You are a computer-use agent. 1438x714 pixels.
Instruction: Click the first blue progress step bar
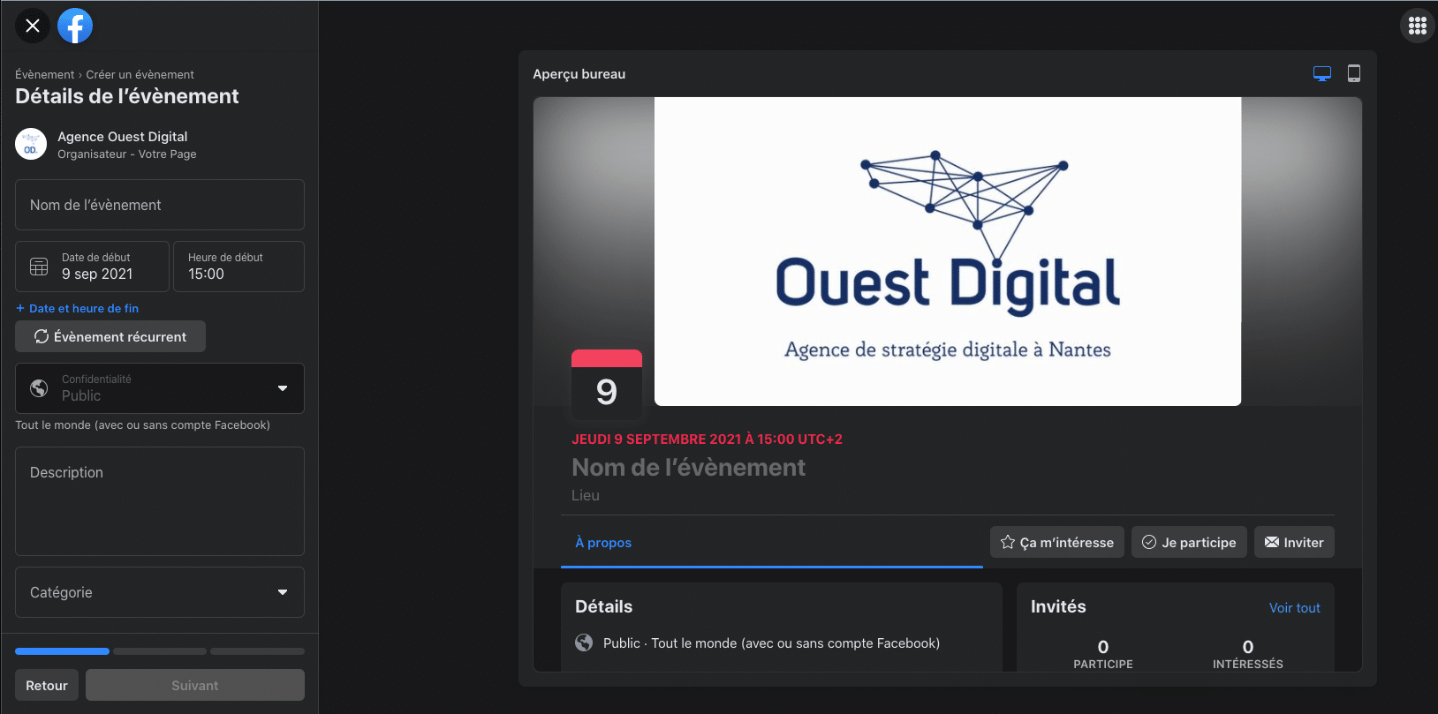[x=62, y=651]
